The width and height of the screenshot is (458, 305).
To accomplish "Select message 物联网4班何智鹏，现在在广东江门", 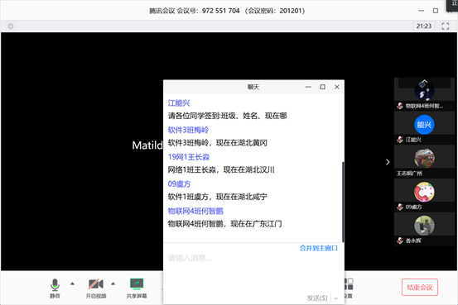I will [224, 224].
